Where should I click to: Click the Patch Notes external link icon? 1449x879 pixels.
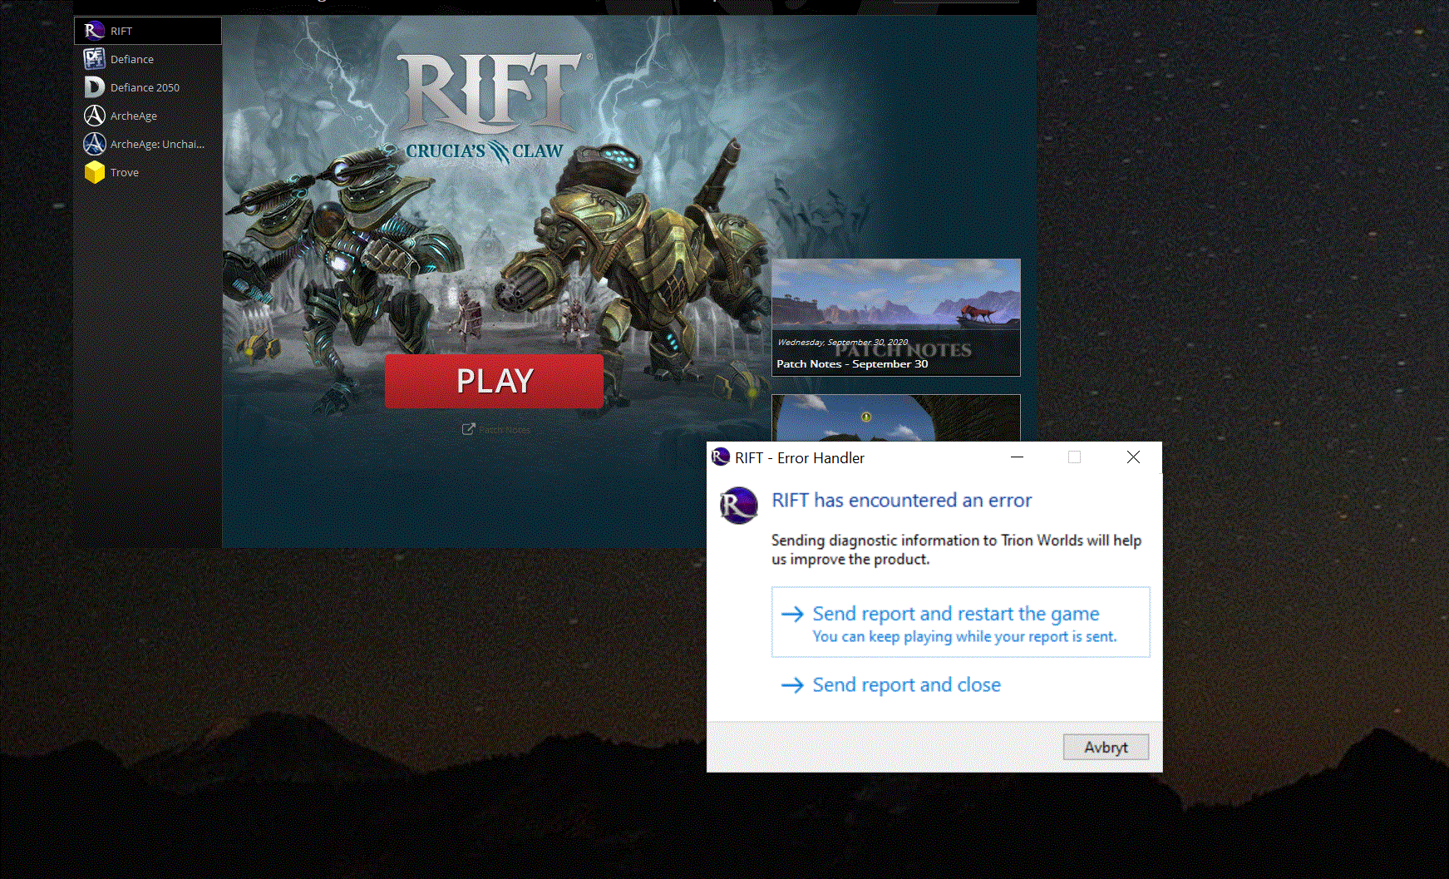[469, 429]
